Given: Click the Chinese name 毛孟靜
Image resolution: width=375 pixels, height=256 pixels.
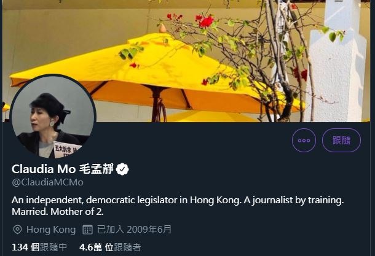Looking at the screenshot, I should click(x=97, y=169).
